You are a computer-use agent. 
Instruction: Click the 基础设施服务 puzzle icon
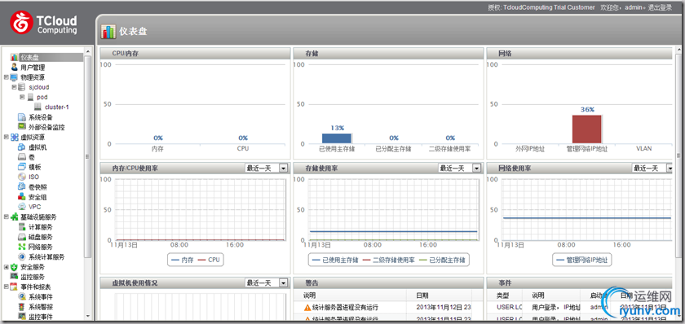click(x=15, y=217)
